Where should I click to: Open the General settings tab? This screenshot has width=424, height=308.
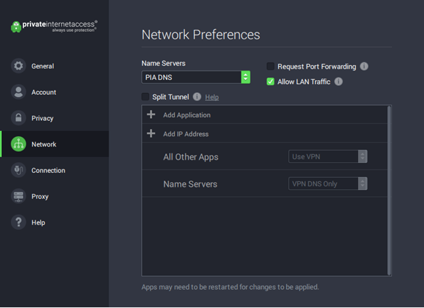click(x=54, y=66)
